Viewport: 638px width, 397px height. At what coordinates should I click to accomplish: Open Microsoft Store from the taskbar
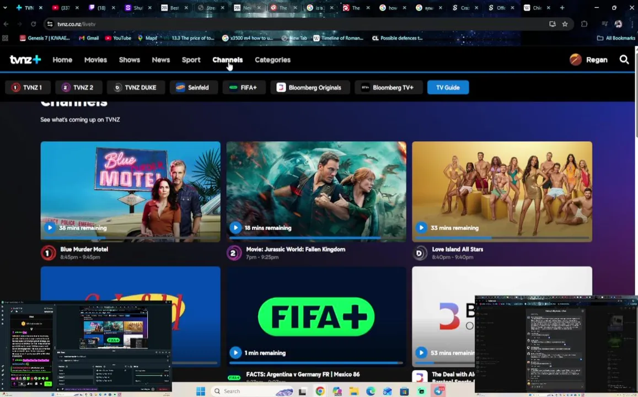(404, 391)
